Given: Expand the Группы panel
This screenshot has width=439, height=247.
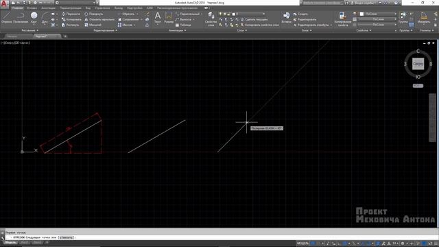Looking at the screenshot, I should 406,30.
